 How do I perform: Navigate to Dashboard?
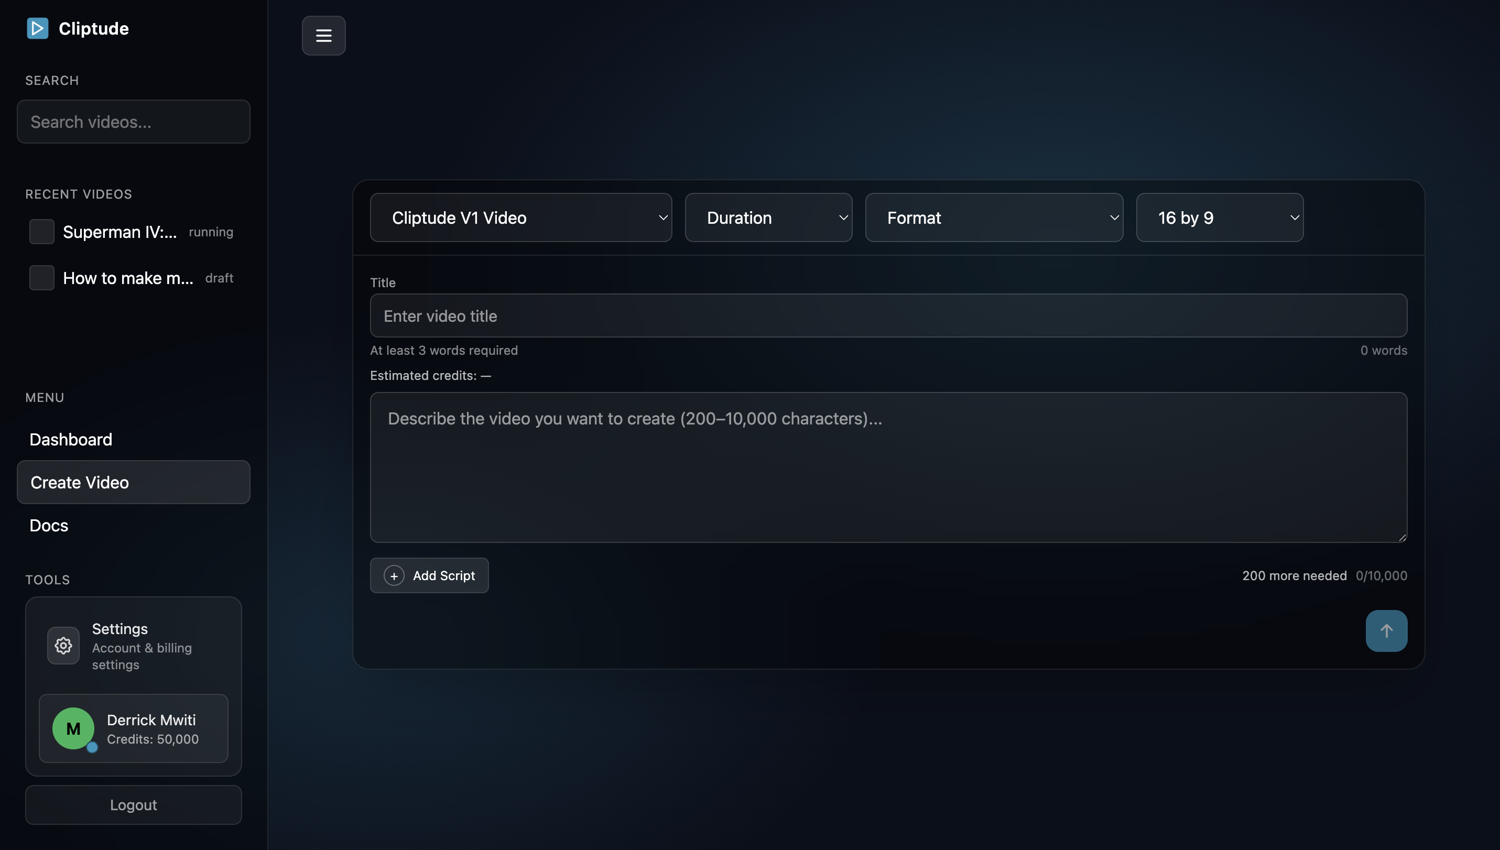(x=71, y=439)
